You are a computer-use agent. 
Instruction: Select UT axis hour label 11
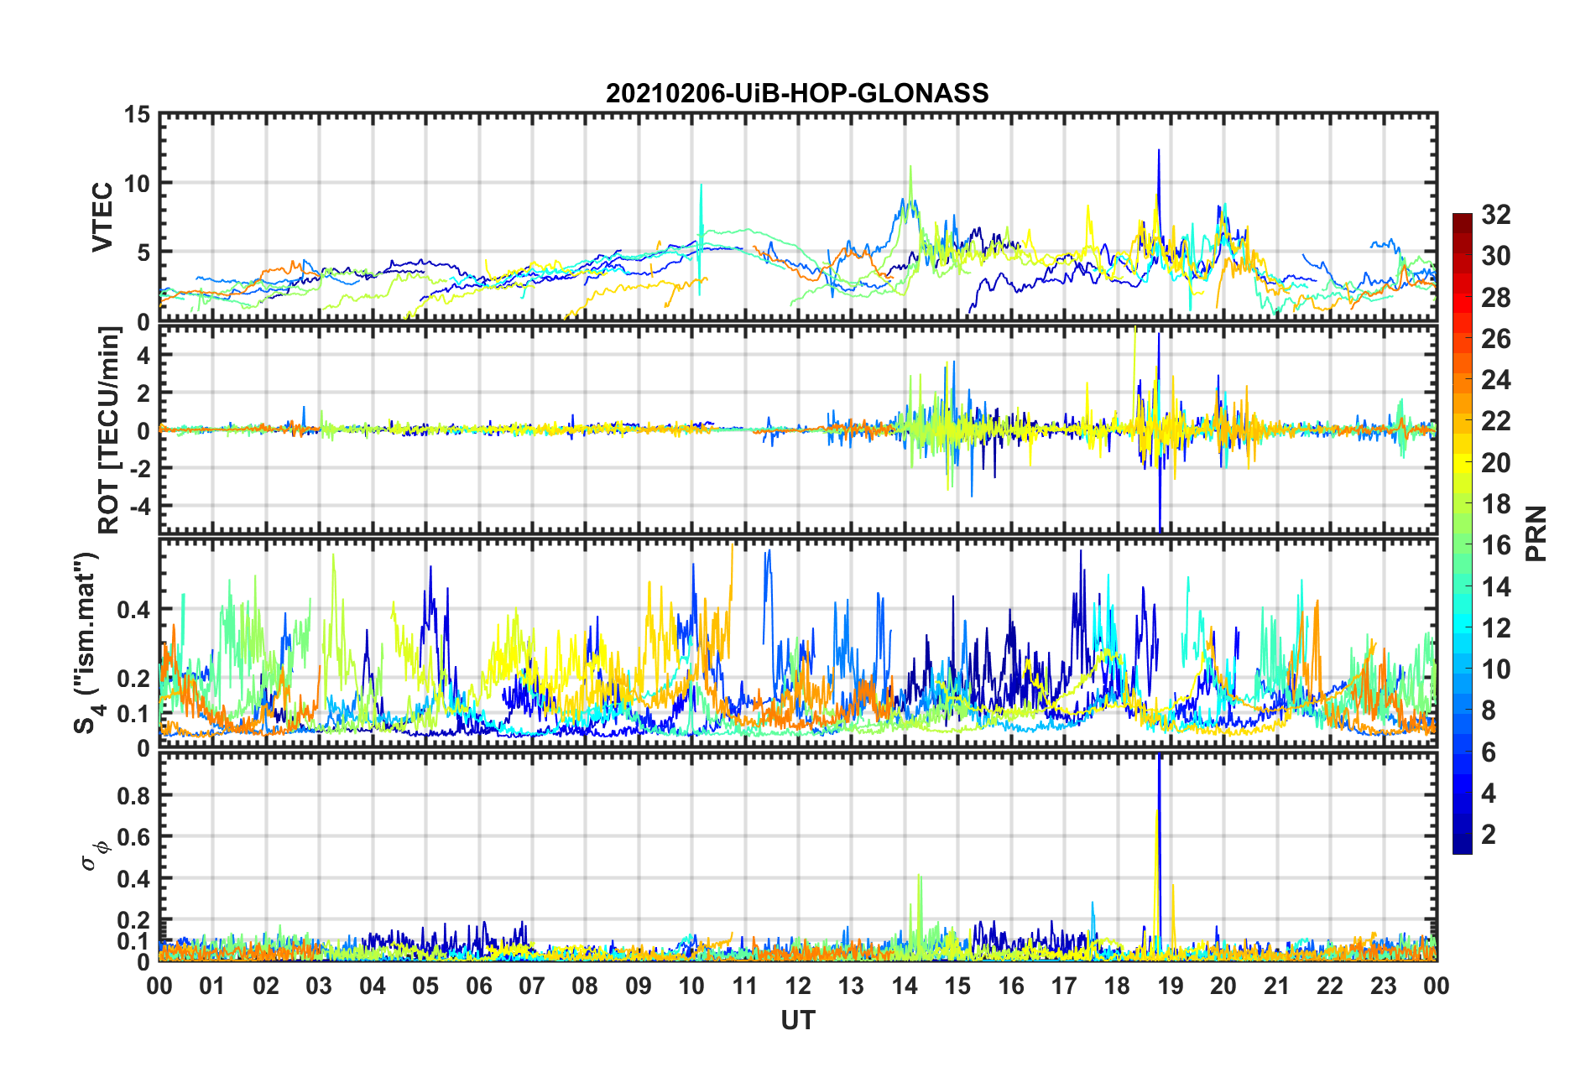point(745,986)
